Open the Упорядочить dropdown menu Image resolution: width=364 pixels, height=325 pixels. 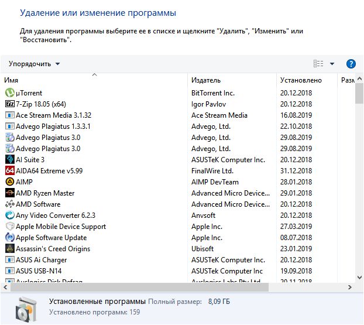35,64
